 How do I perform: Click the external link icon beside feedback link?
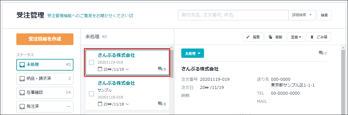[x=131, y=15]
